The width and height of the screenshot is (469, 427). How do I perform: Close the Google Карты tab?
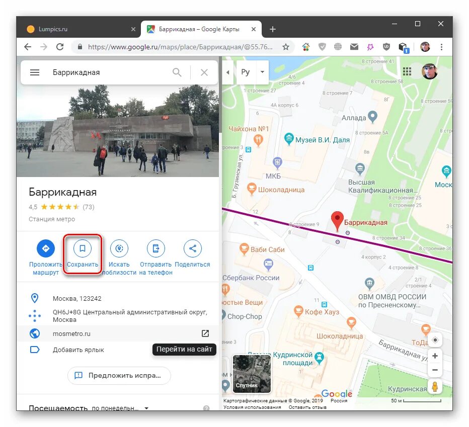pos(254,29)
